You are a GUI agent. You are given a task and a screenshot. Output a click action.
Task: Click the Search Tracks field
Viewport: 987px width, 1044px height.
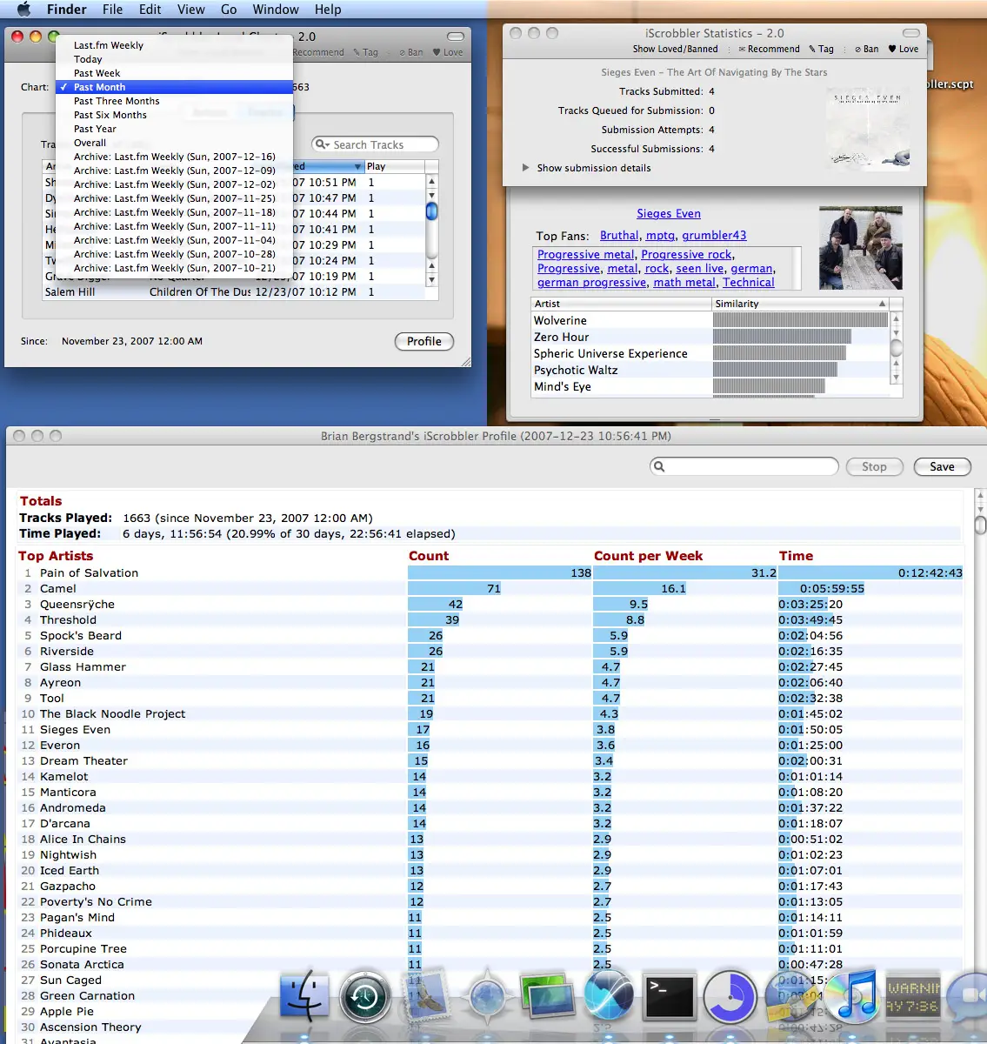pyautogui.click(x=375, y=144)
